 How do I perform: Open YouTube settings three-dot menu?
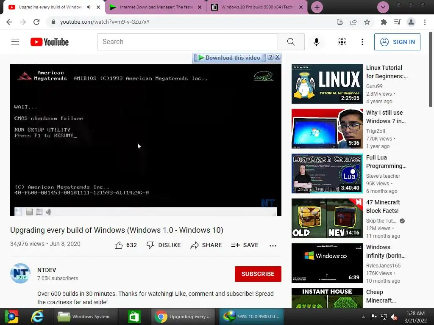pyautogui.click(x=362, y=42)
